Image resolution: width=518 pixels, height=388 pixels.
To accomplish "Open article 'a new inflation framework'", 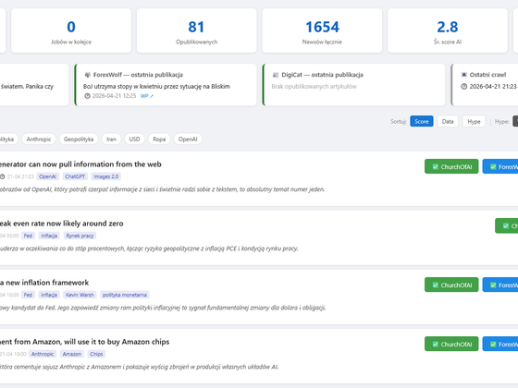I will pyautogui.click(x=44, y=283).
